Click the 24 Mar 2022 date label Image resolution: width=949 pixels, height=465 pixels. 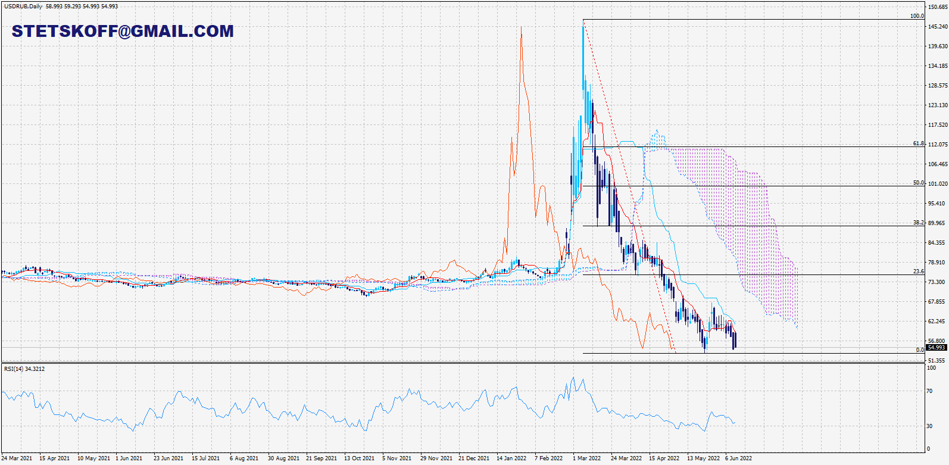pyautogui.click(x=626, y=458)
